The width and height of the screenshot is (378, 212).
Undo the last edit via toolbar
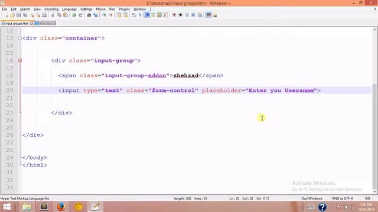pyautogui.click(x=74, y=15)
